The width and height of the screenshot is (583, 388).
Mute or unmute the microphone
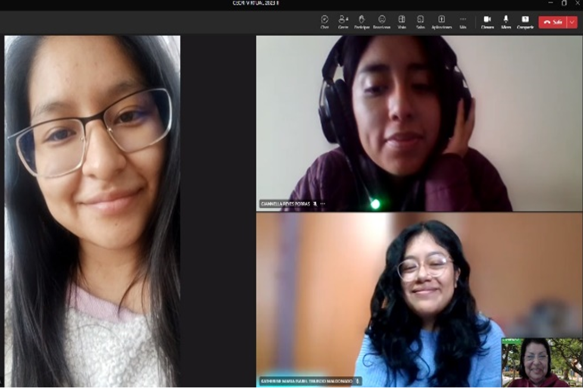click(506, 22)
